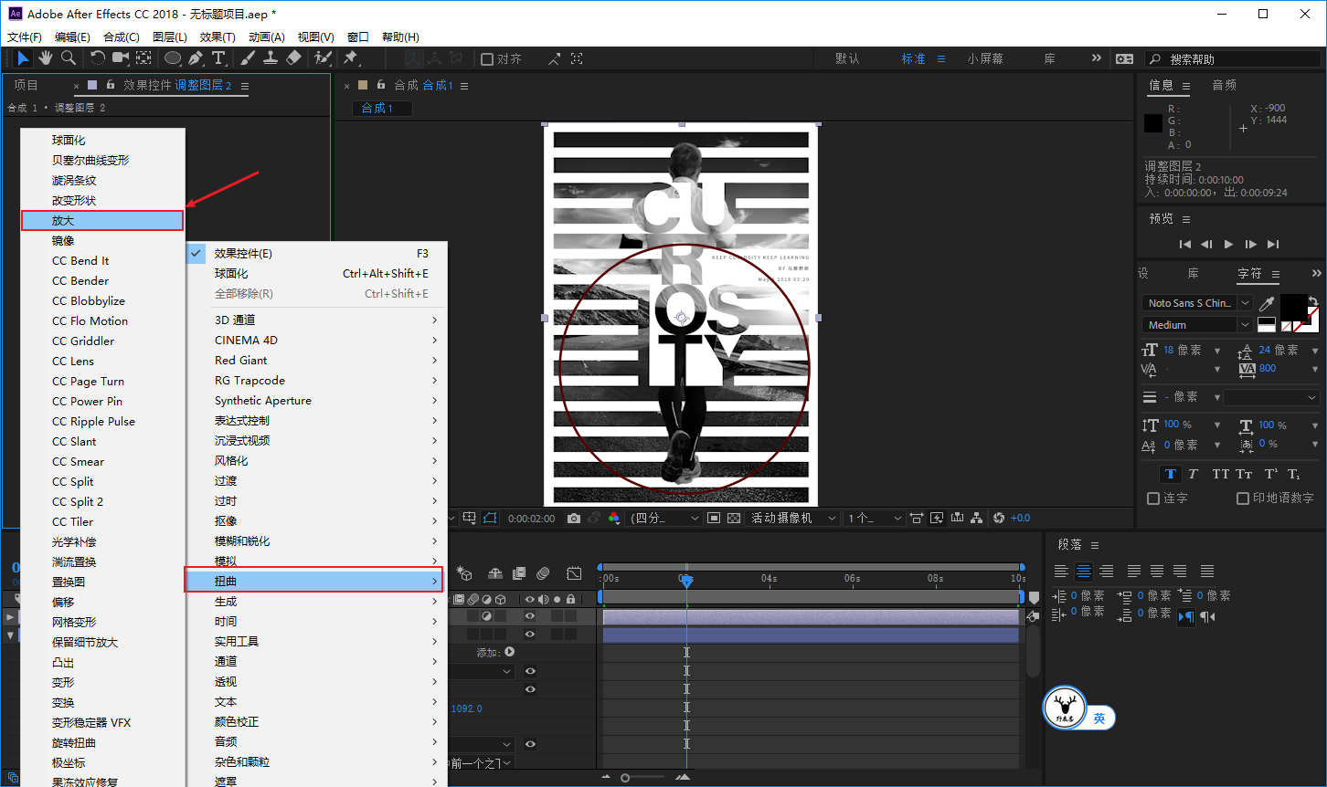Select the Horizontal Type tool
Image resolution: width=1327 pixels, height=787 pixels.
(218, 58)
